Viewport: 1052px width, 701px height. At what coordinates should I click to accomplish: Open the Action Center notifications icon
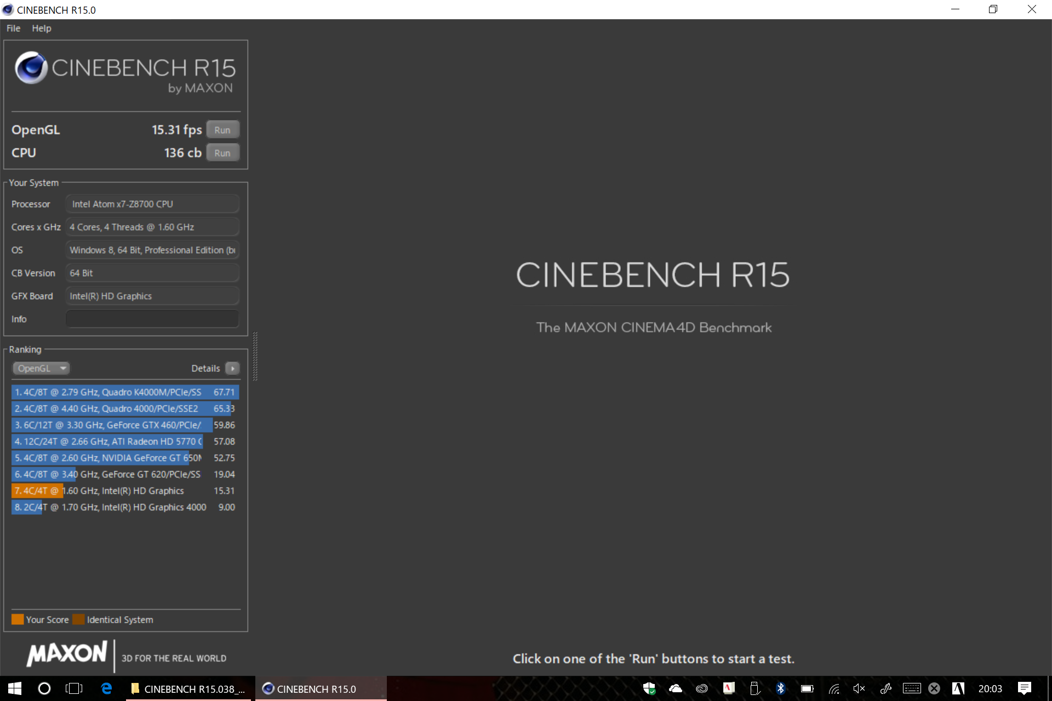[1024, 688]
